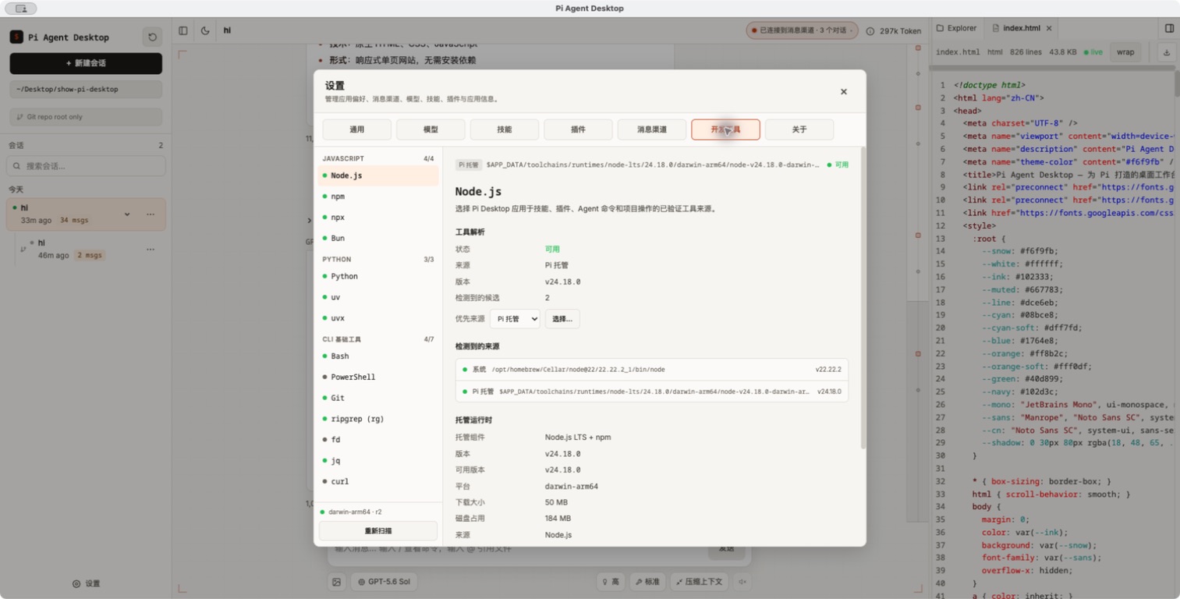This screenshot has width=1180, height=599.
Task: Switch to the 关于 settings tab
Action: click(799, 129)
